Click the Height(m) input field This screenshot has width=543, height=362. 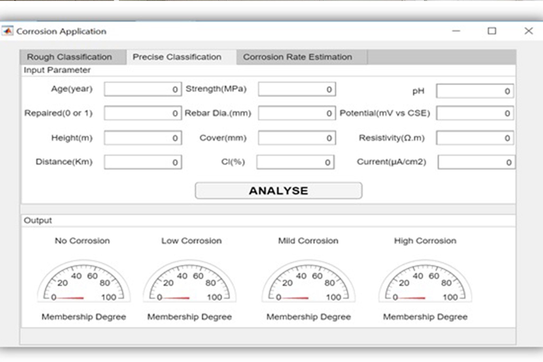point(143,138)
